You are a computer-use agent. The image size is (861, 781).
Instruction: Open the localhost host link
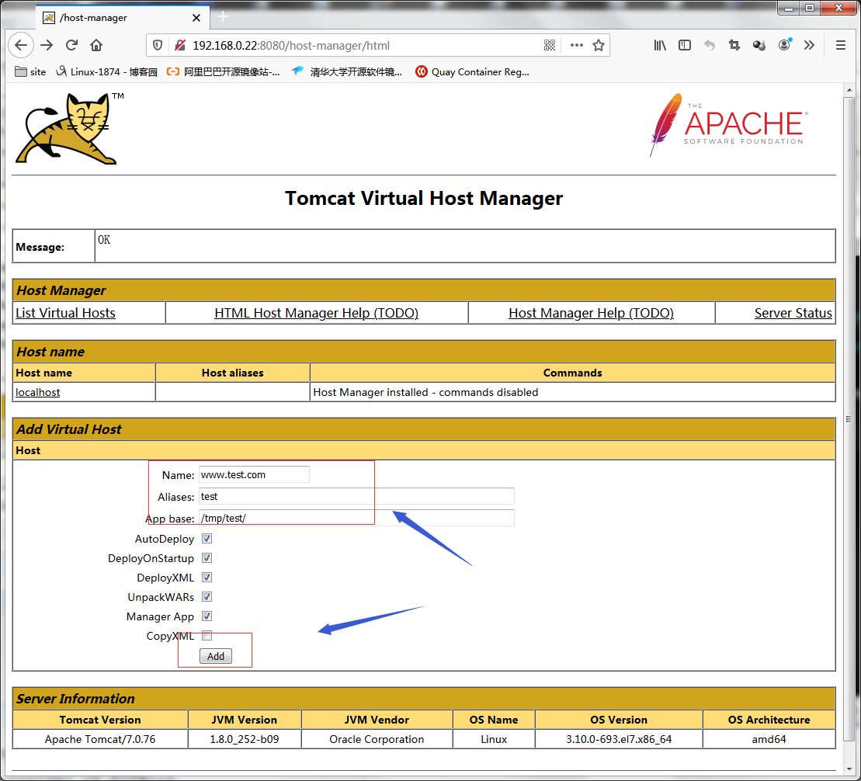coord(37,392)
